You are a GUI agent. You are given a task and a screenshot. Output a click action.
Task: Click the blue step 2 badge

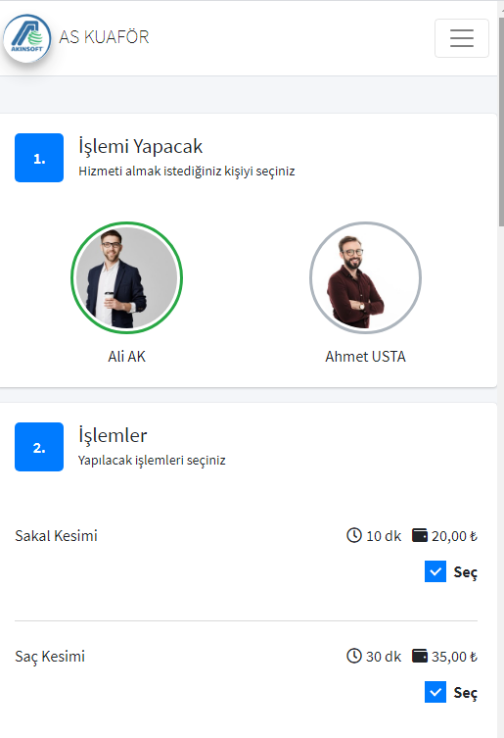[39, 447]
